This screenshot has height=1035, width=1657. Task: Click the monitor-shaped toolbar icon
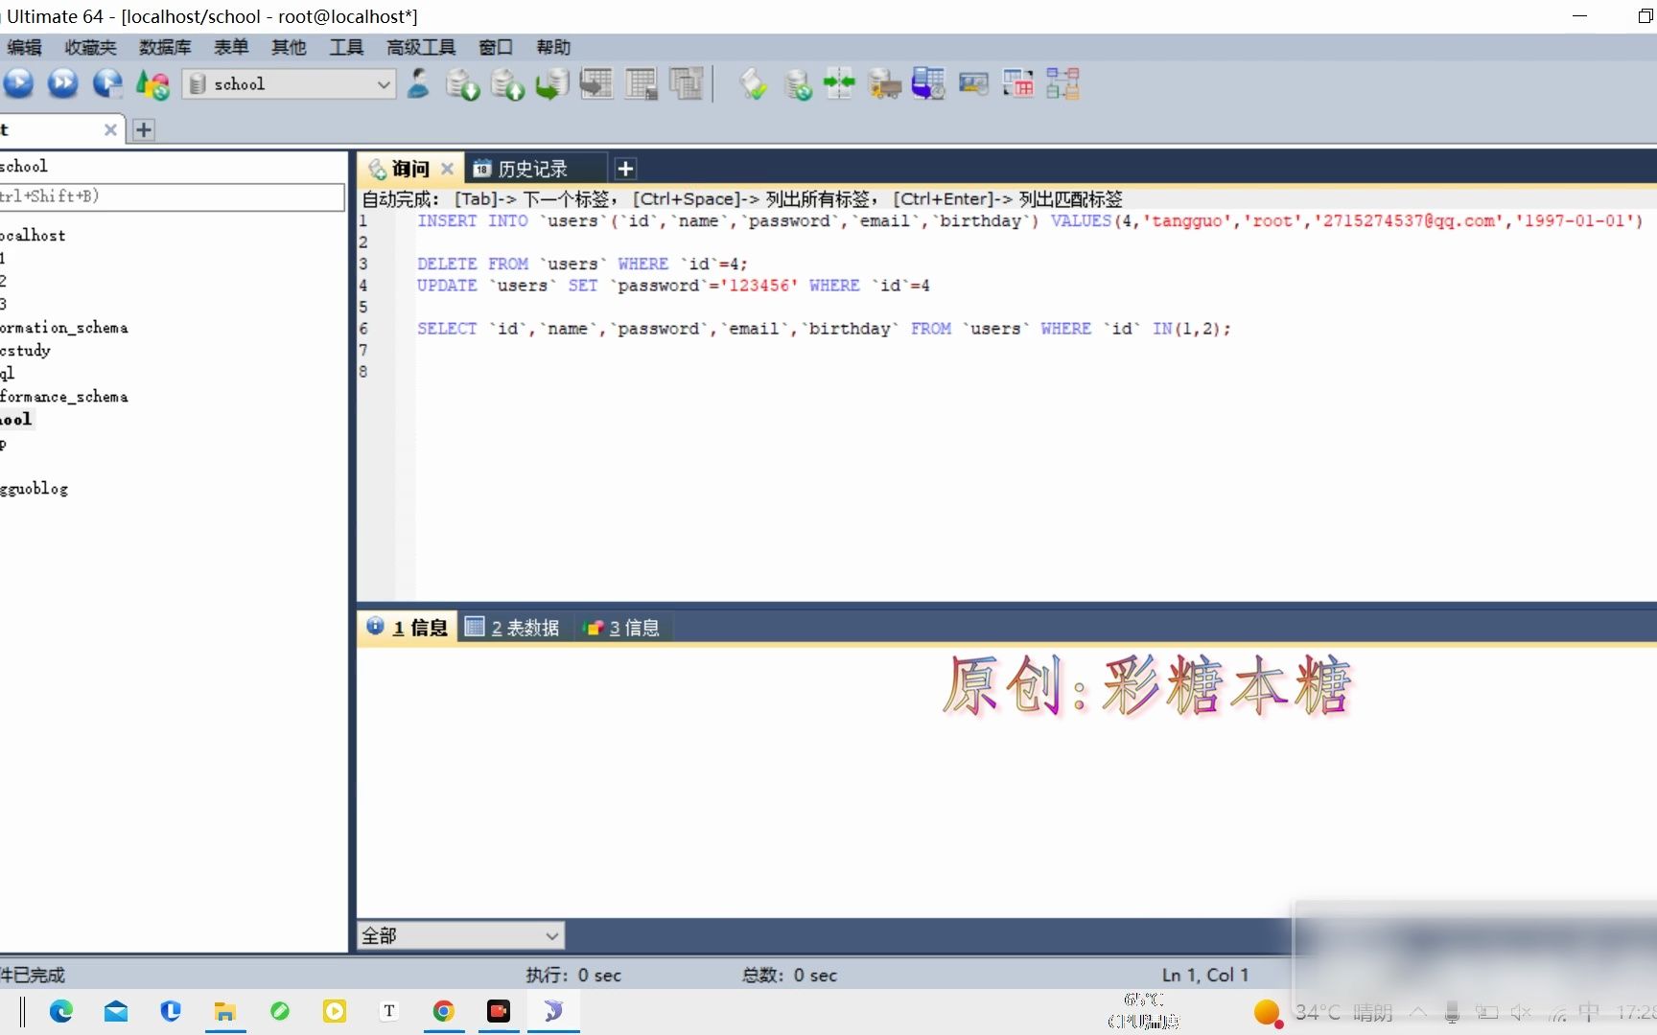[x=973, y=84]
